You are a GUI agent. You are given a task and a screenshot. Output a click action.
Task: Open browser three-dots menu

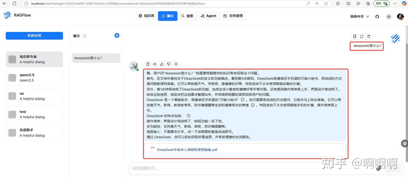coord(395,4)
